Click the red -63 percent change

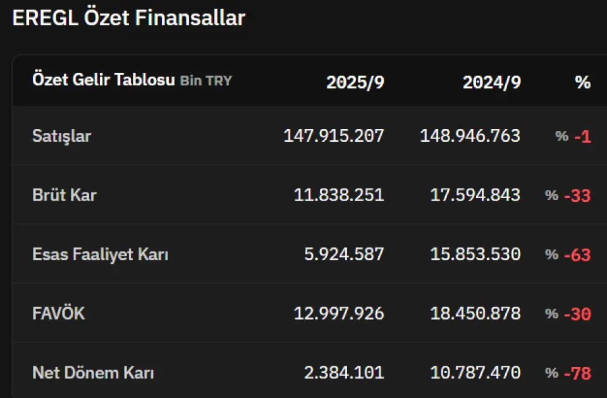[577, 255]
